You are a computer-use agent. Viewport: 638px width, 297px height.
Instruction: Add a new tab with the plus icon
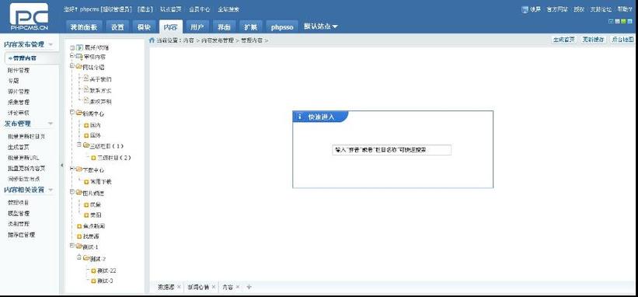pos(249,287)
